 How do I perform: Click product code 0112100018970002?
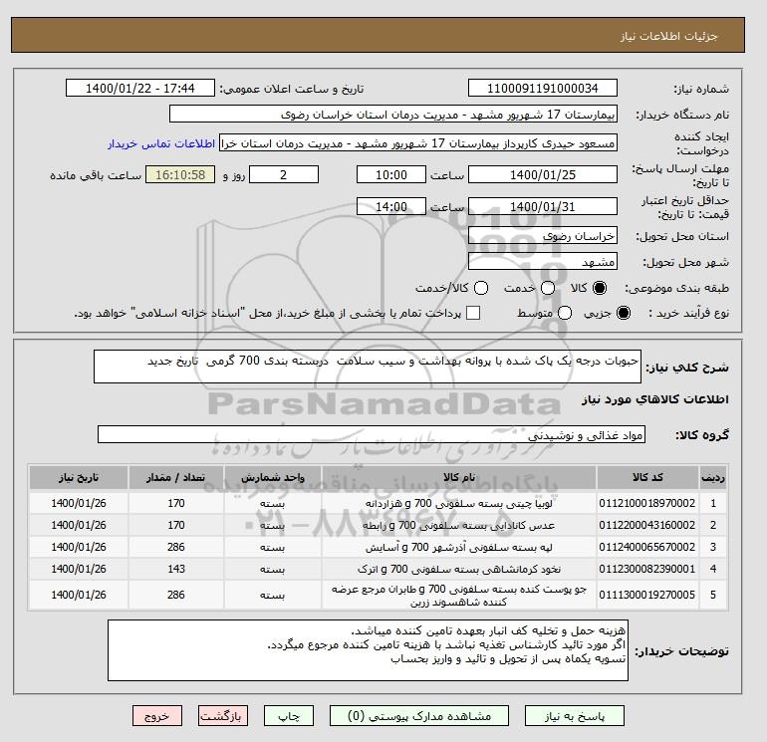pyautogui.click(x=647, y=503)
